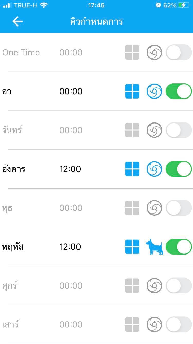The width and height of the screenshot is (193, 344).
Task: Tap the grid zone icon for พุธ
Action: (x=132, y=208)
